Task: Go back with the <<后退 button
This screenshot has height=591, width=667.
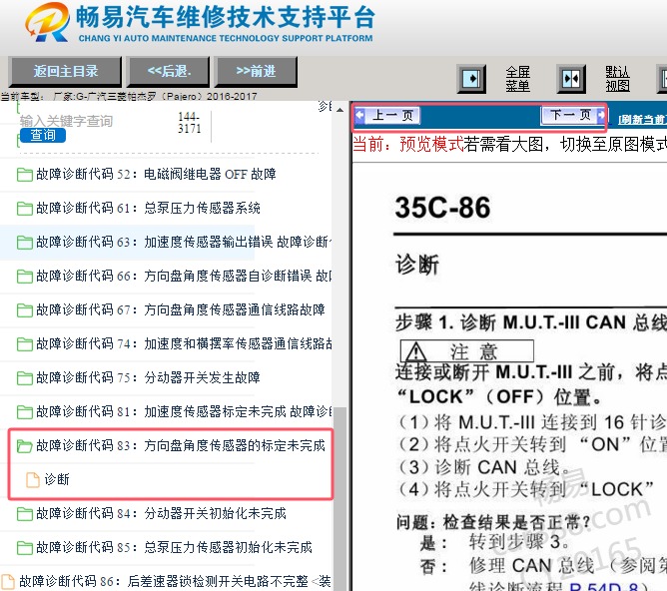Action: click(169, 71)
